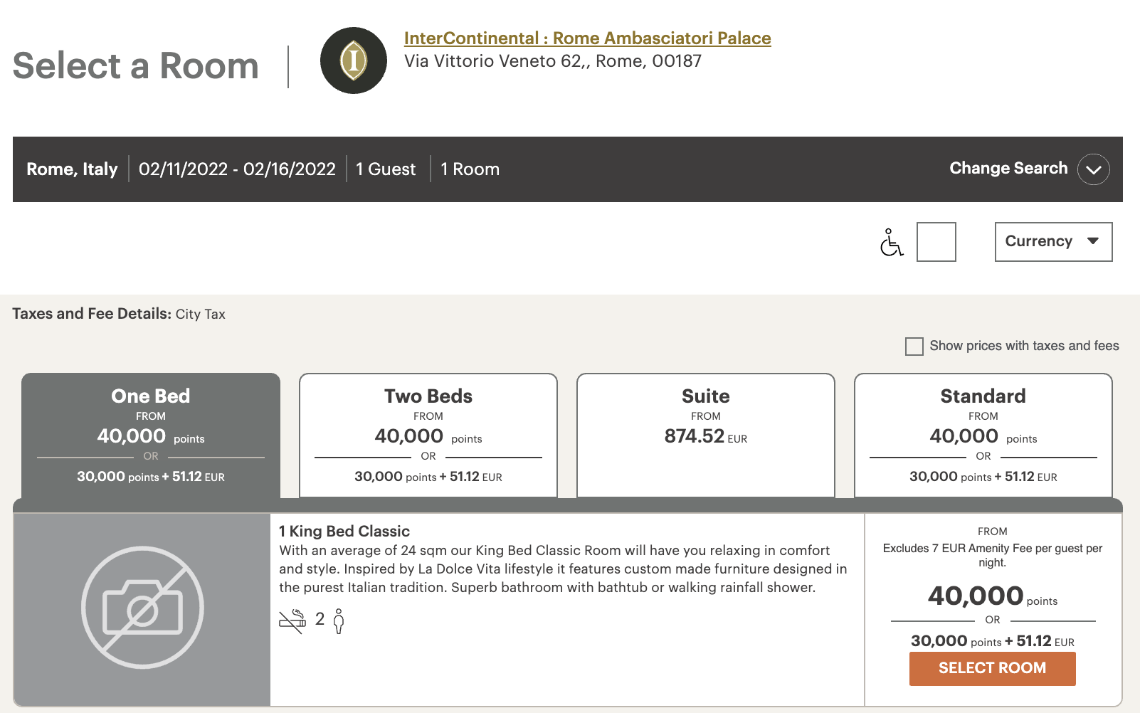This screenshot has height=713, width=1140.
Task: Click the no-smoking icon in room details
Action: click(292, 621)
